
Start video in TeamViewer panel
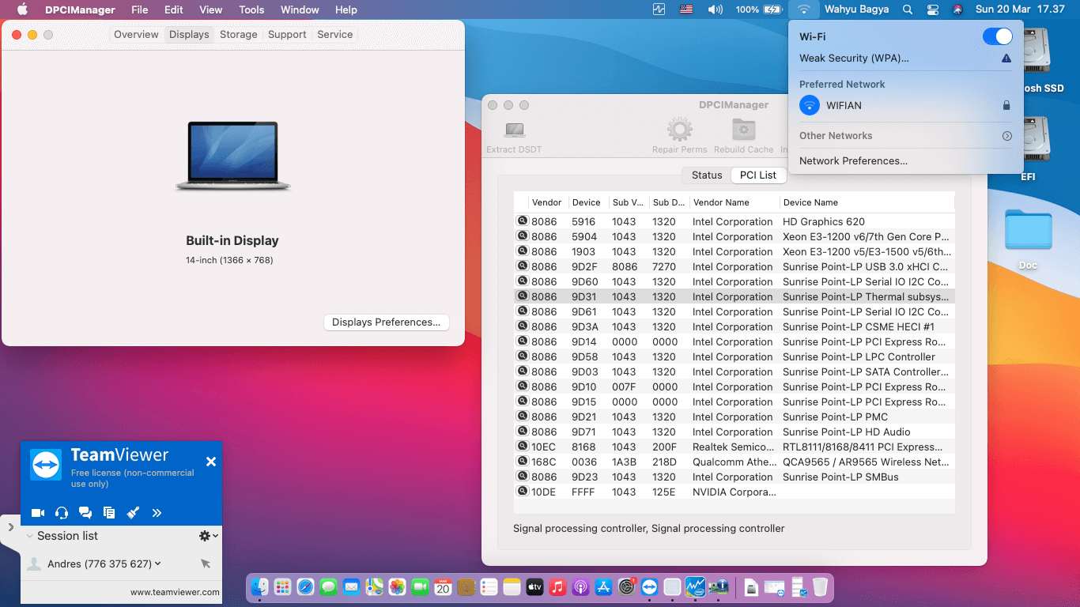pyautogui.click(x=38, y=513)
